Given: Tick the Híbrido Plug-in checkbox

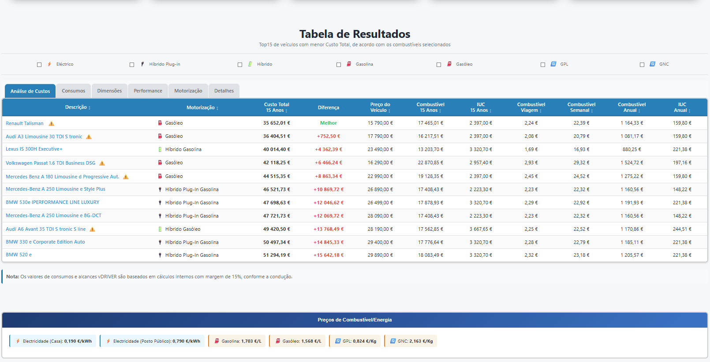Looking at the screenshot, I should click(x=132, y=65).
